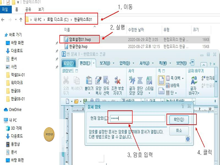
Task: Open the 파일(F) menu in Hangul
Action: click(x=68, y=63)
